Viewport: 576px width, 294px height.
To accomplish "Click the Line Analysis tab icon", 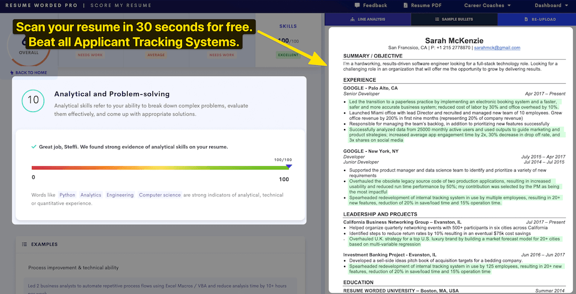I will (352, 19).
